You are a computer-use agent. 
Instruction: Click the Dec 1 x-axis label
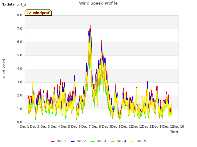(24, 126)
